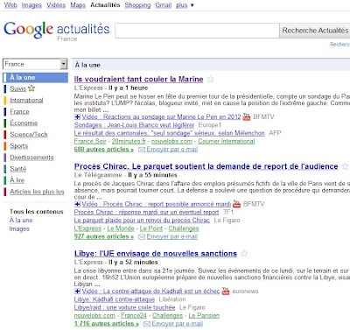Open the Suivis section

pyautogui.click(x=18, y=88)
